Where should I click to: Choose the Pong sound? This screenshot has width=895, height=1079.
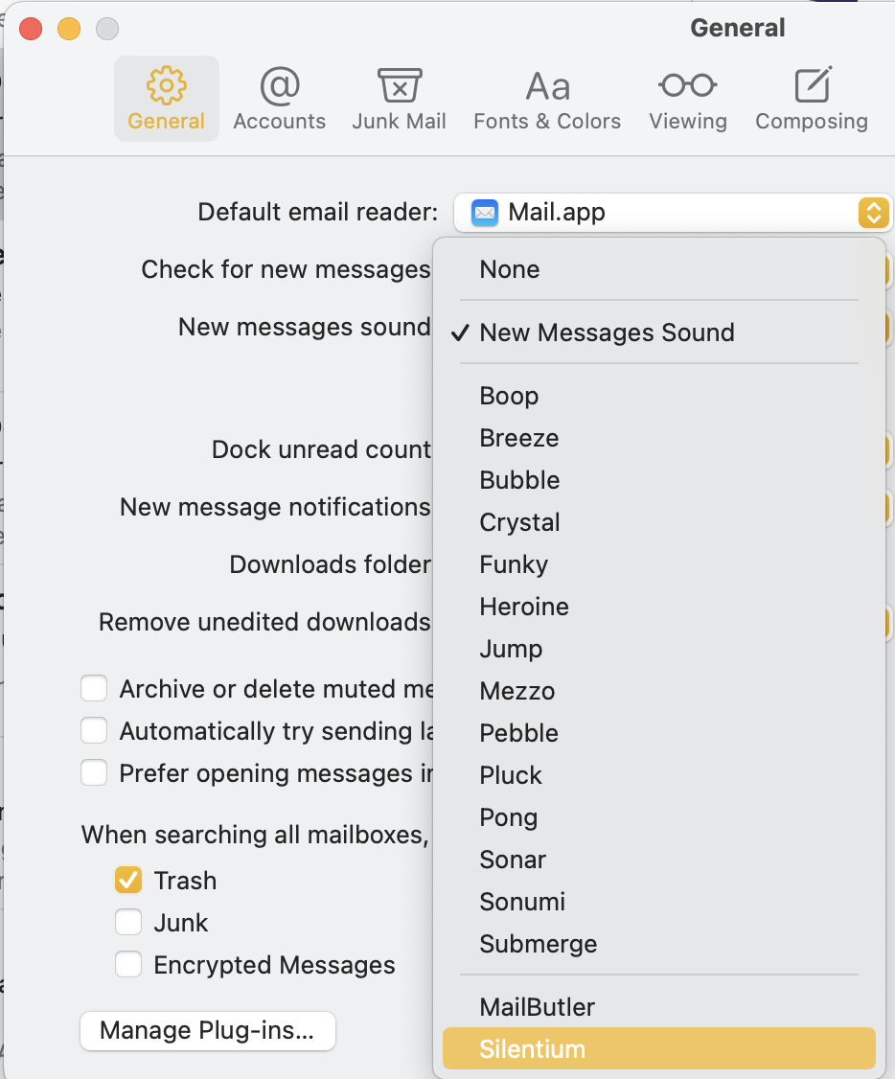tap(659, 816)
